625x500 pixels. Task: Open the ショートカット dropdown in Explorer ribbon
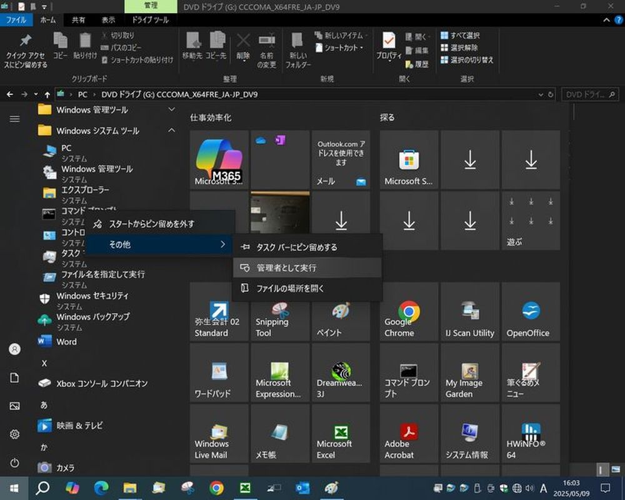point(339,48)
